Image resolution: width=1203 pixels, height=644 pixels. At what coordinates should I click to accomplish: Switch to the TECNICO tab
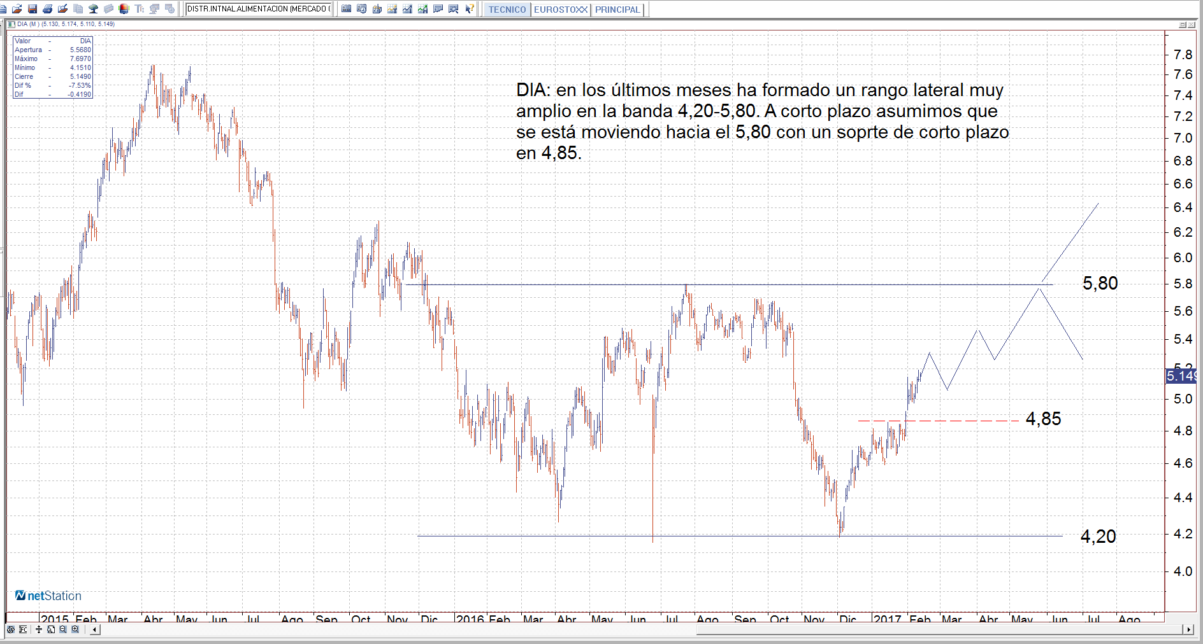507,10
